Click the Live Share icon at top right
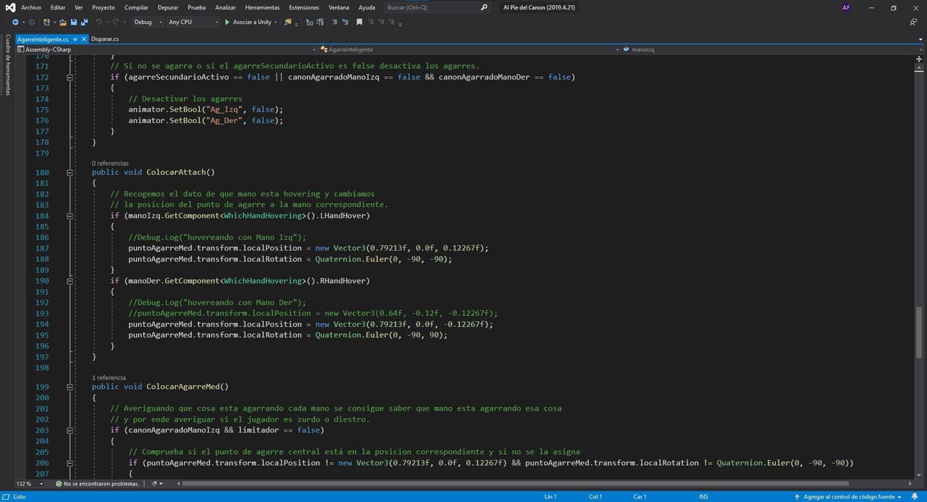The image size is (927, 502). [913, 22]
